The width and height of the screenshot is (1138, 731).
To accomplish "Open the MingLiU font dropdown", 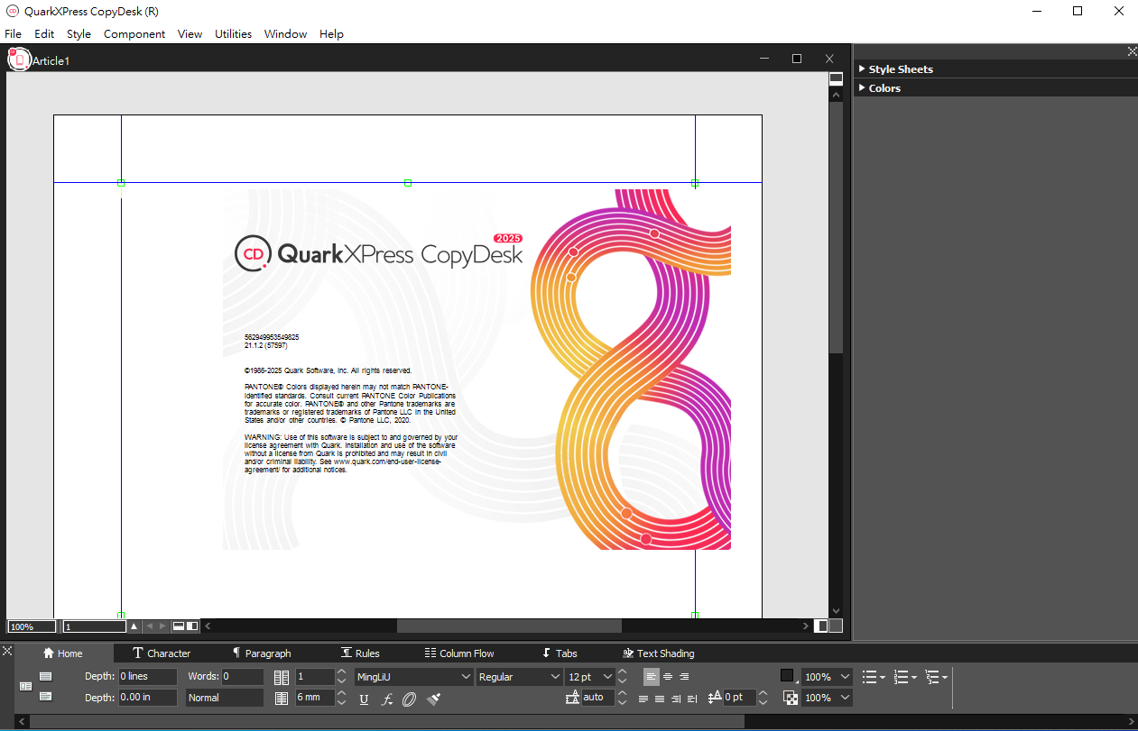I will click(x=466, y=677).
